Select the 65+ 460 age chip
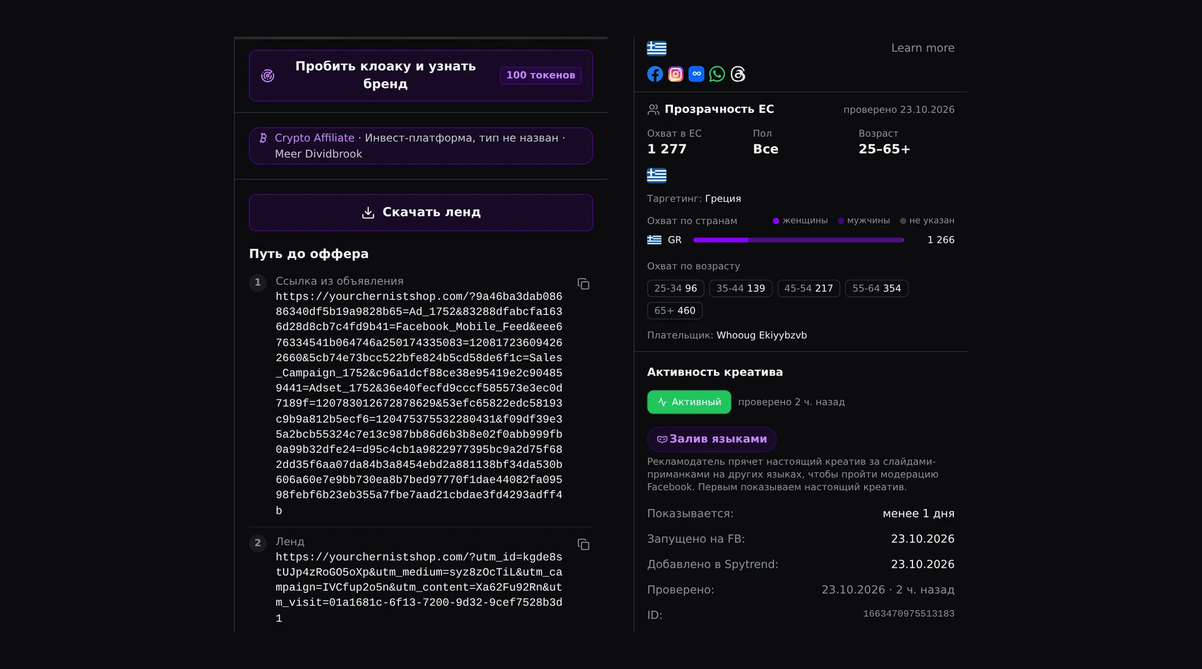 (675, 310)
